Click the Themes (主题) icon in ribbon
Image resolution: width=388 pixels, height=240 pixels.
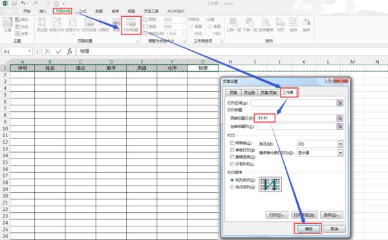8,25
